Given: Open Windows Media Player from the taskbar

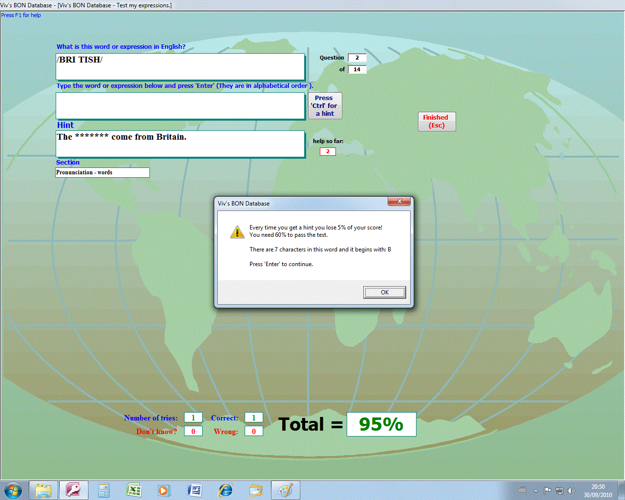Looking at the screenshot, I should pos(164,490).
